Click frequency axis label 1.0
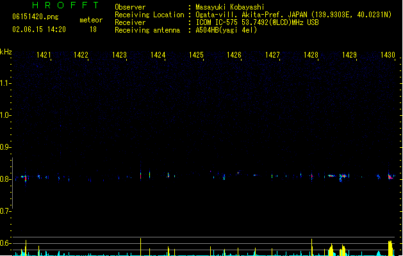Image resolution: width=403 pixels, height=256 pixels. [5, 115]
